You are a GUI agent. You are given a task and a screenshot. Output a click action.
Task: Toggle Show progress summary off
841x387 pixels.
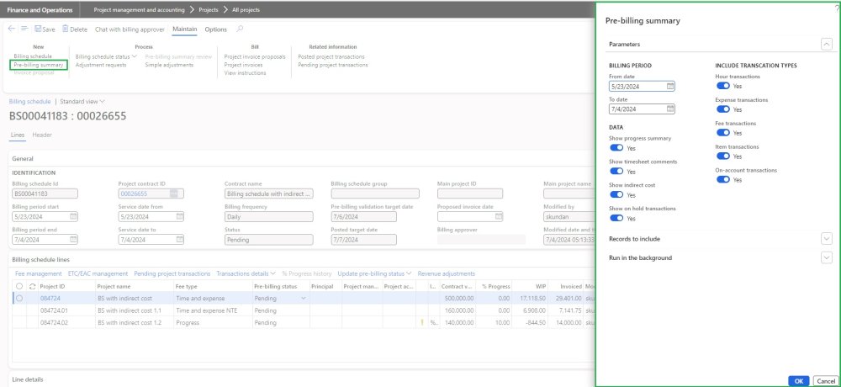click(x=616, y=147)
